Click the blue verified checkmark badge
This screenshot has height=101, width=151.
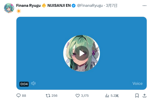74,6
